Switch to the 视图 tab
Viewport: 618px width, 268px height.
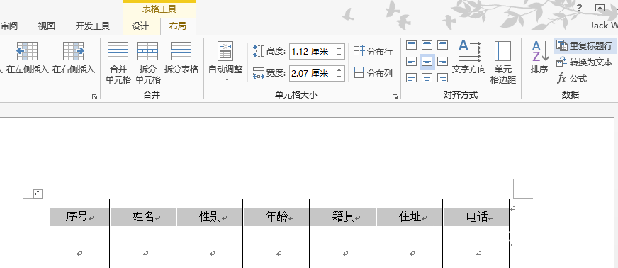tap(47, 26)
